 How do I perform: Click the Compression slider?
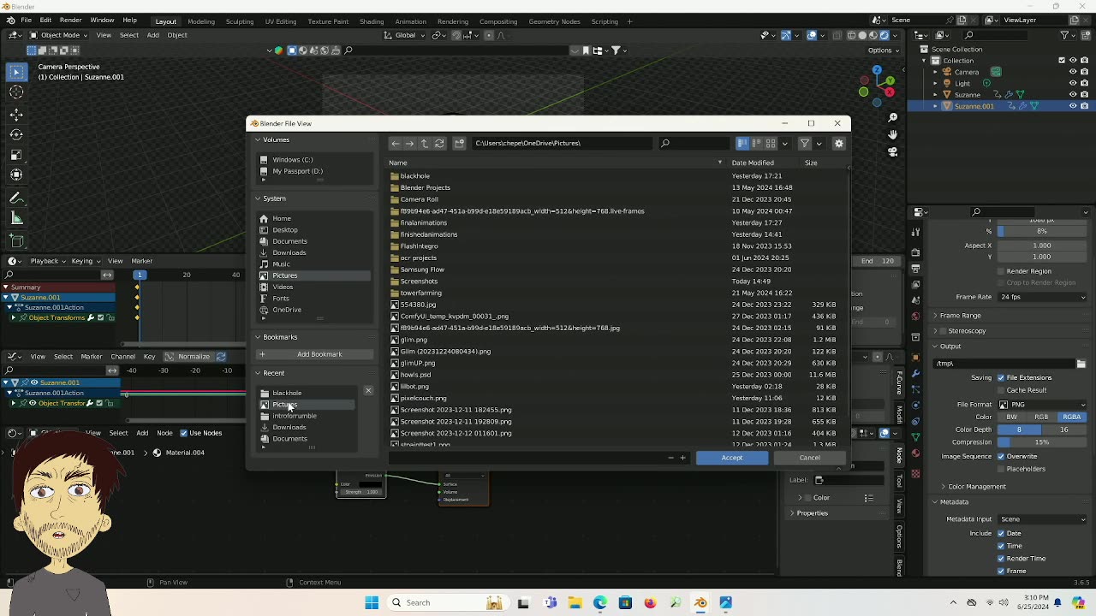[x=1041, y=442]
